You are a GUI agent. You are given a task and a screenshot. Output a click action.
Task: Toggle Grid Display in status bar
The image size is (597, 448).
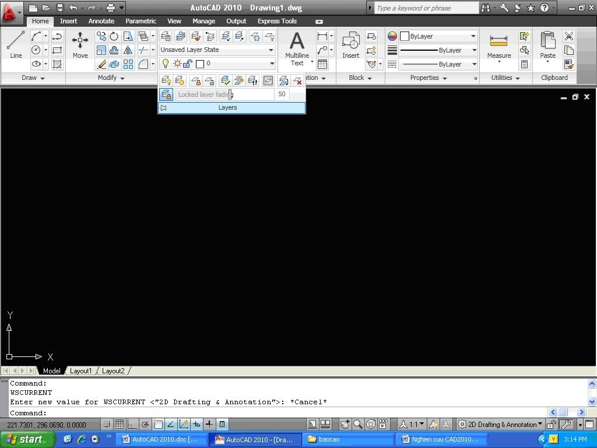pos(119,424)
